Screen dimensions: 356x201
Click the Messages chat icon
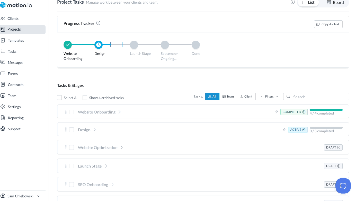click(3, 63)
